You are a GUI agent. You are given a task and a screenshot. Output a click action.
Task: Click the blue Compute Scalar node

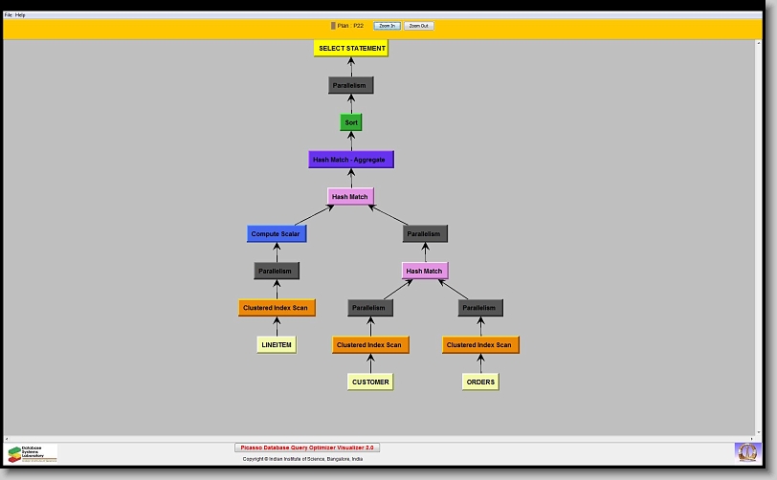click(276, 233)
